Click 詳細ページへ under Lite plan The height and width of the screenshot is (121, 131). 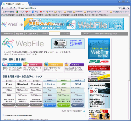tap(50, 105)
